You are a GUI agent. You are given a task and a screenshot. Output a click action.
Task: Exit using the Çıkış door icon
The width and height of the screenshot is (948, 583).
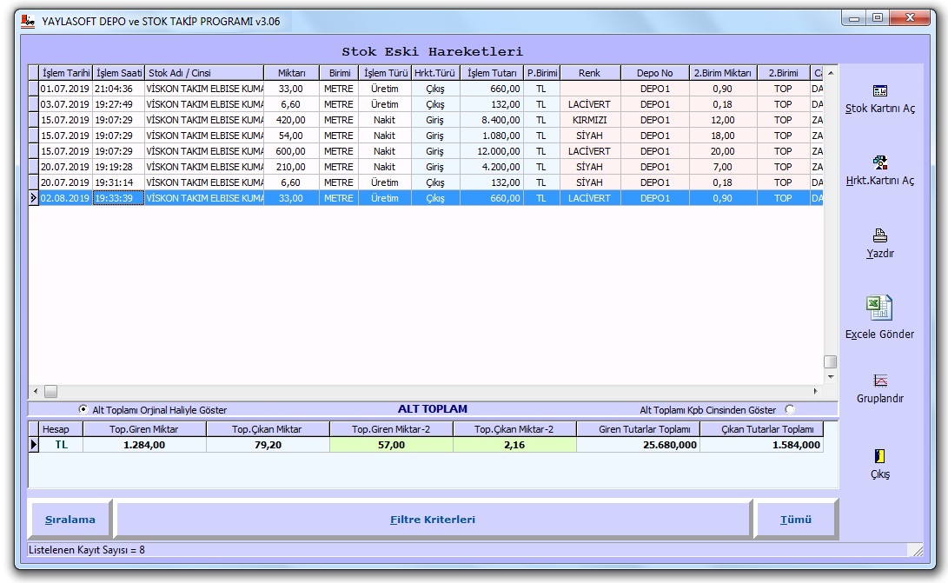tap(879, 456)
